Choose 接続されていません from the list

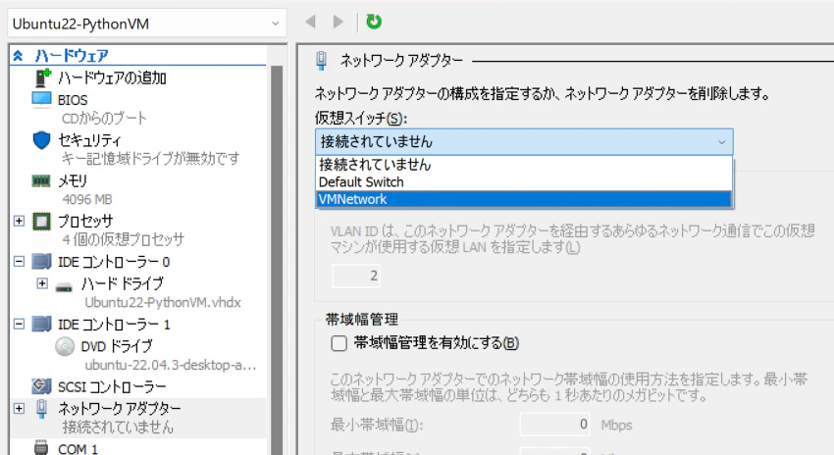[x=524, y=165]
